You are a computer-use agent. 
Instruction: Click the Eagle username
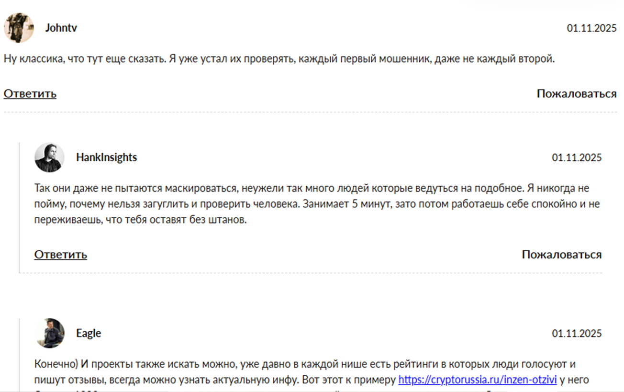click(x=89, y=333)
